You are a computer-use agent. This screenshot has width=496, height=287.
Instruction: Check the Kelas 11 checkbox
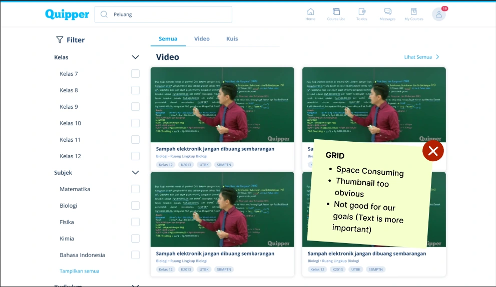click(x=136, y=139)
